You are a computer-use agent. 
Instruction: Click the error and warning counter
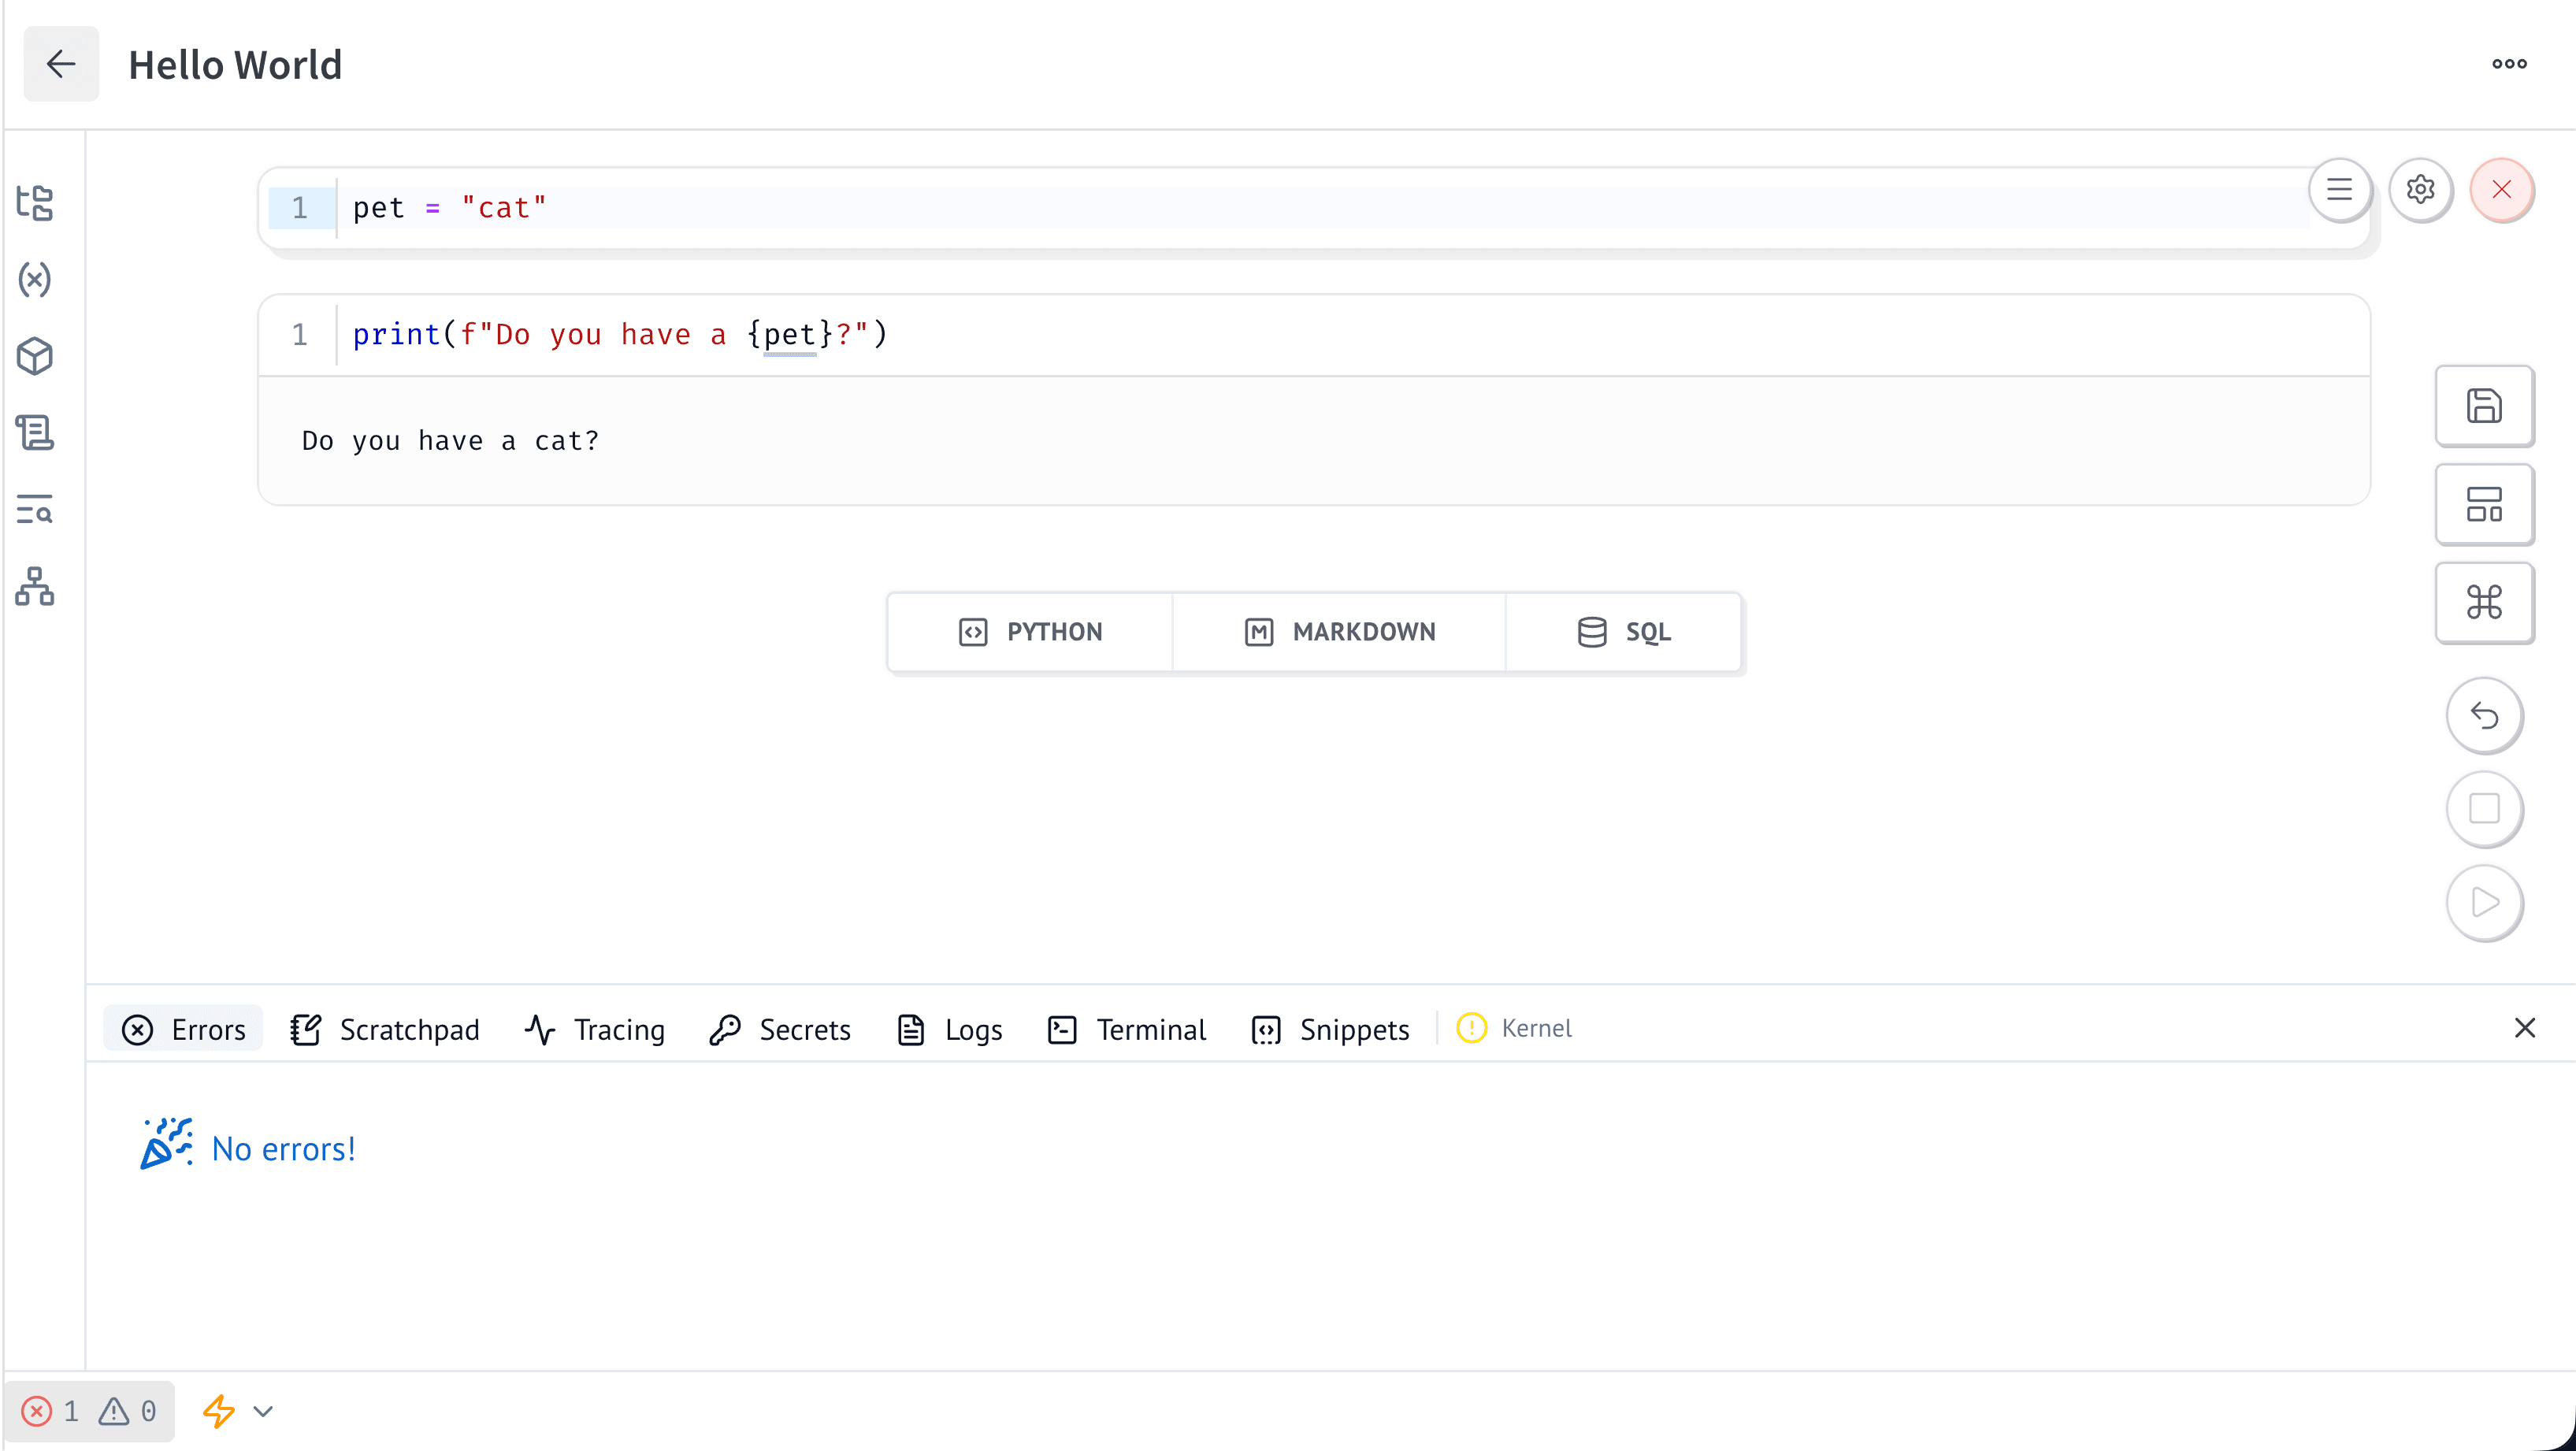pos(89,1411)
